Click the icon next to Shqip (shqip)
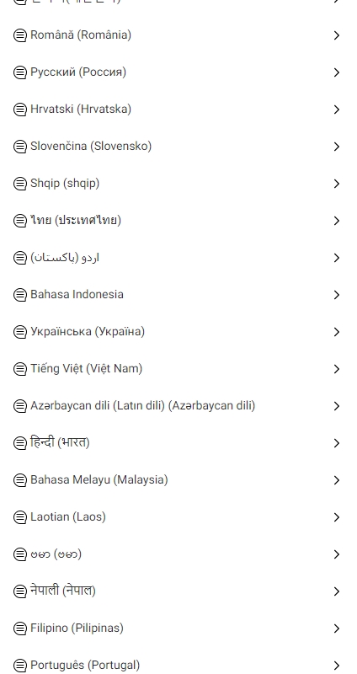This screenshot has height=674, width=357. tap(19, 184)
